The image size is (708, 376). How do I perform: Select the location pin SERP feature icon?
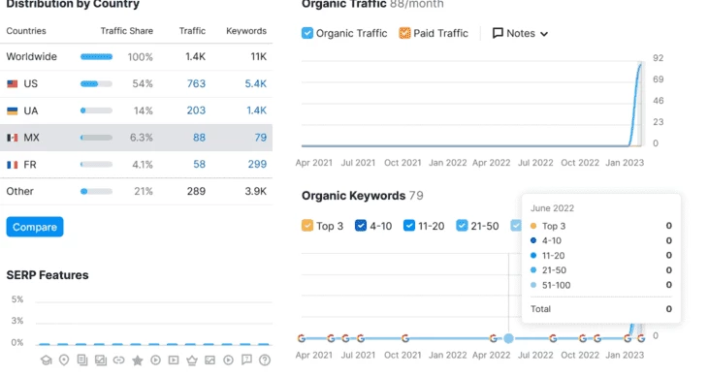[64, 360]
